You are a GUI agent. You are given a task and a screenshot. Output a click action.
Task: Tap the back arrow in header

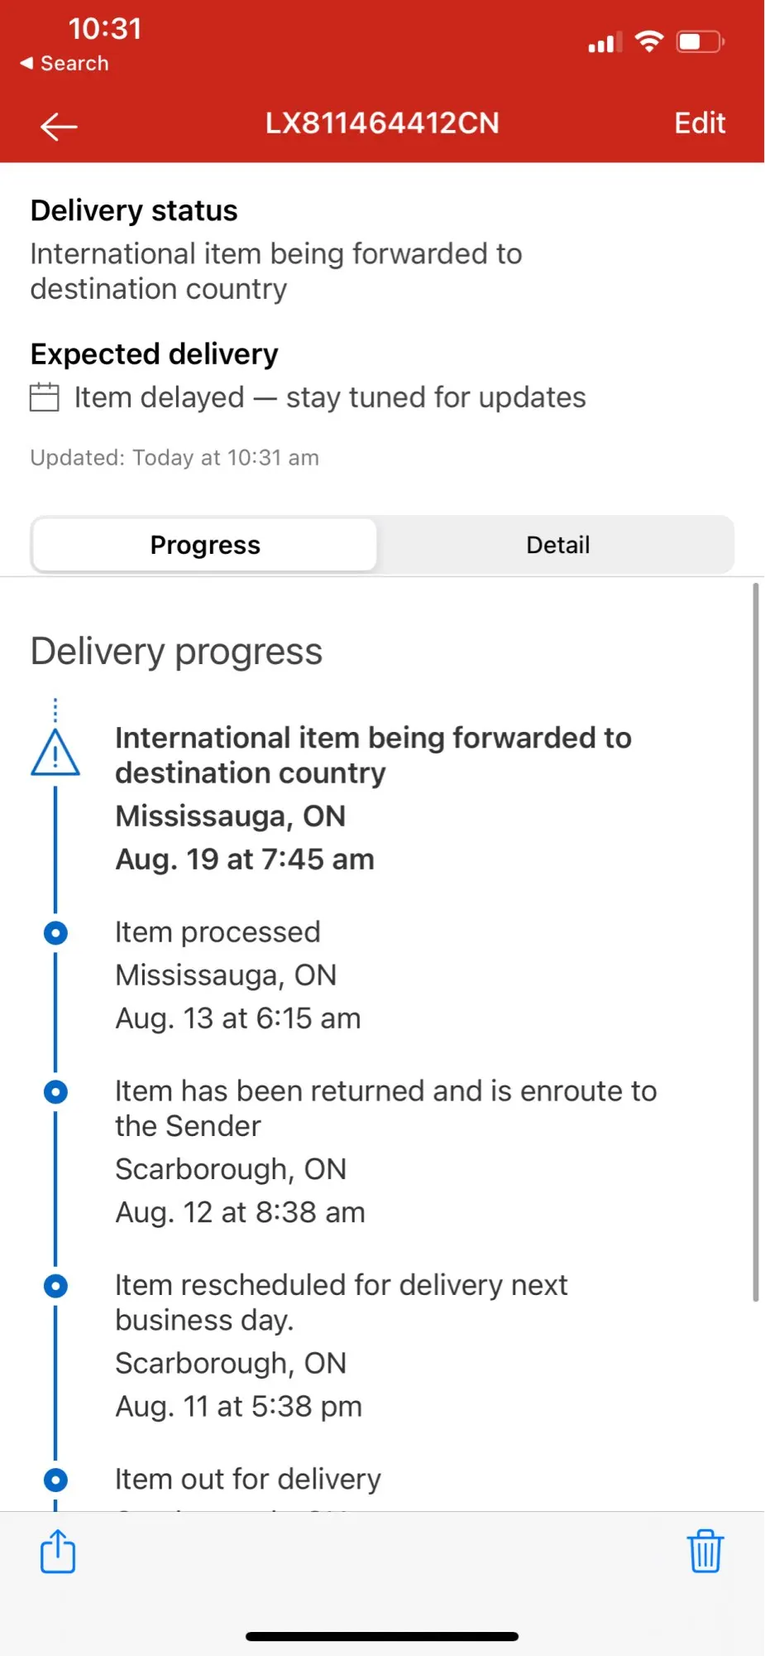click(x=59, y=127)
